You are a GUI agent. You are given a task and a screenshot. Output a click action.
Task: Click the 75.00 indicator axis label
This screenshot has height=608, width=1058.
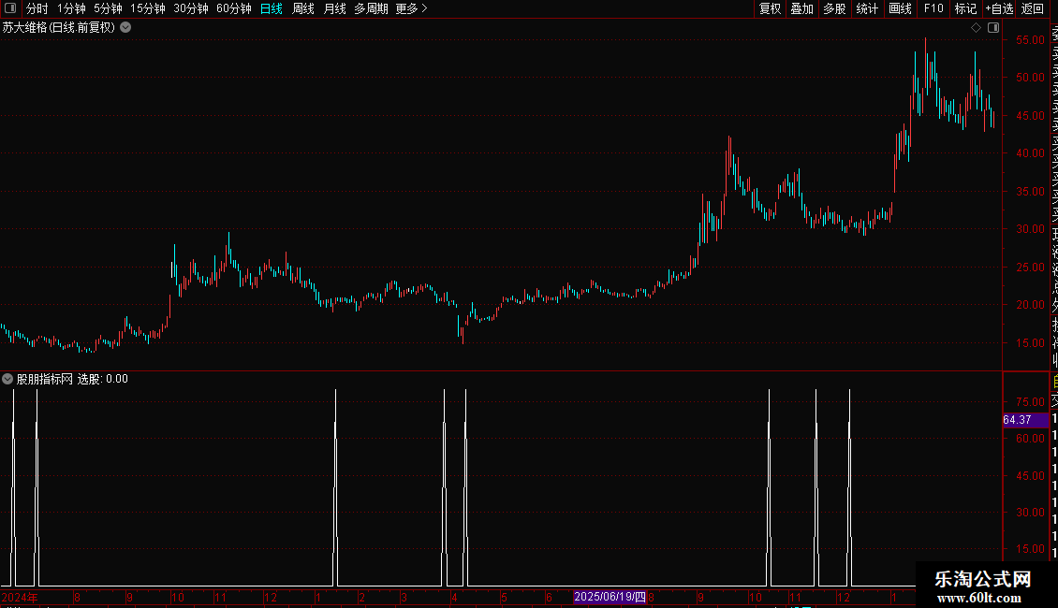(1030, 401)
